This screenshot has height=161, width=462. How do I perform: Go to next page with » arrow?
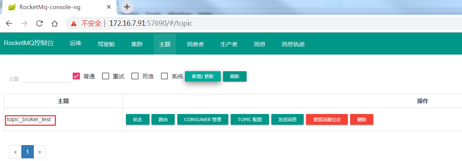pyautogui.click(x=40, y=152)
